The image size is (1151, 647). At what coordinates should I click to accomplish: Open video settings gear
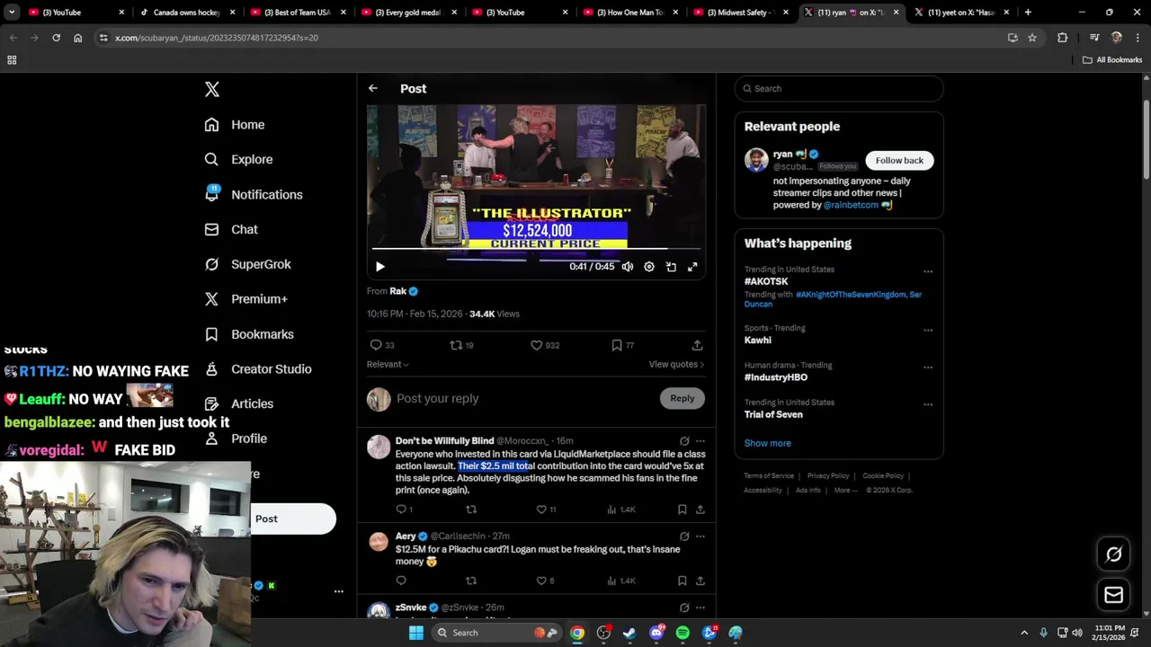point(649,267)
